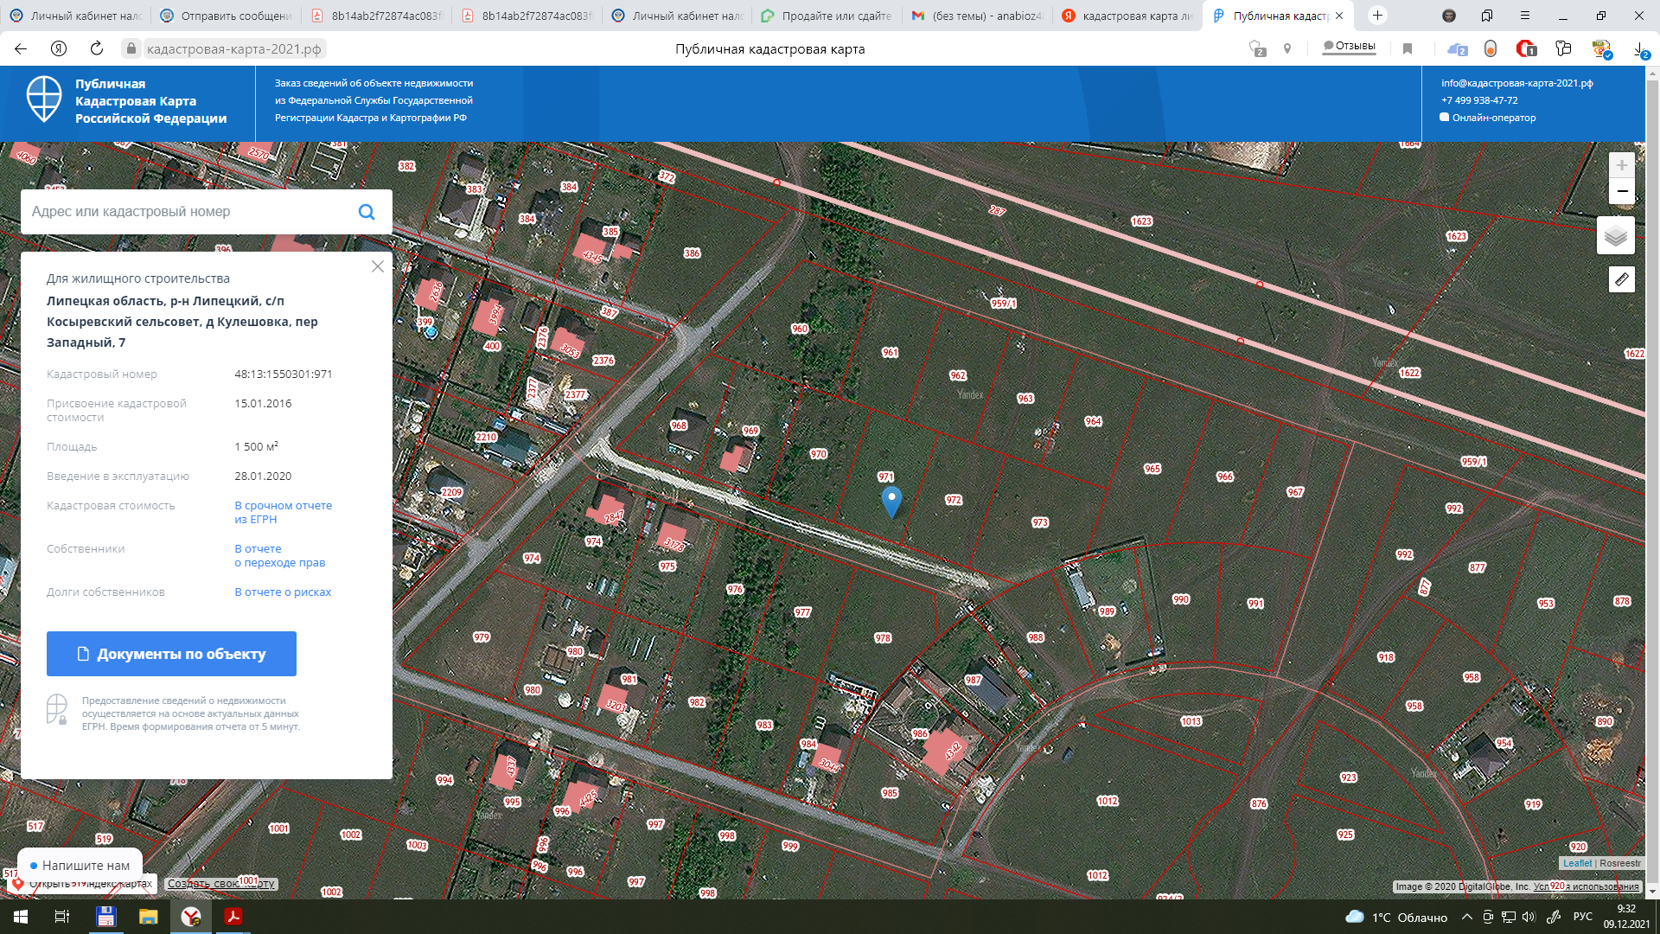
Task: Open the map layers switcher
Action: [x=1615, y=235]
